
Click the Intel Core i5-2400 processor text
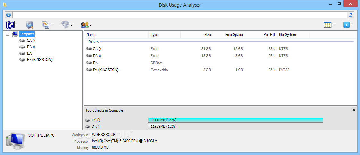[x=124, y=141]
